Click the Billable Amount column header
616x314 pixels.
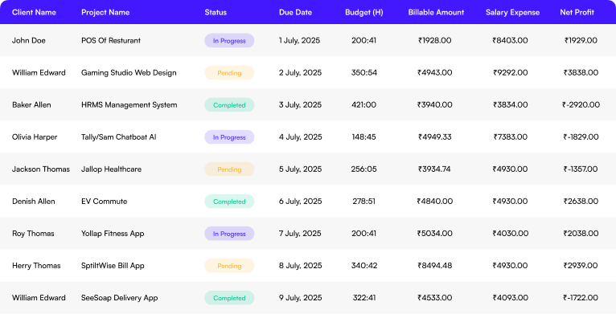[436, 12]
